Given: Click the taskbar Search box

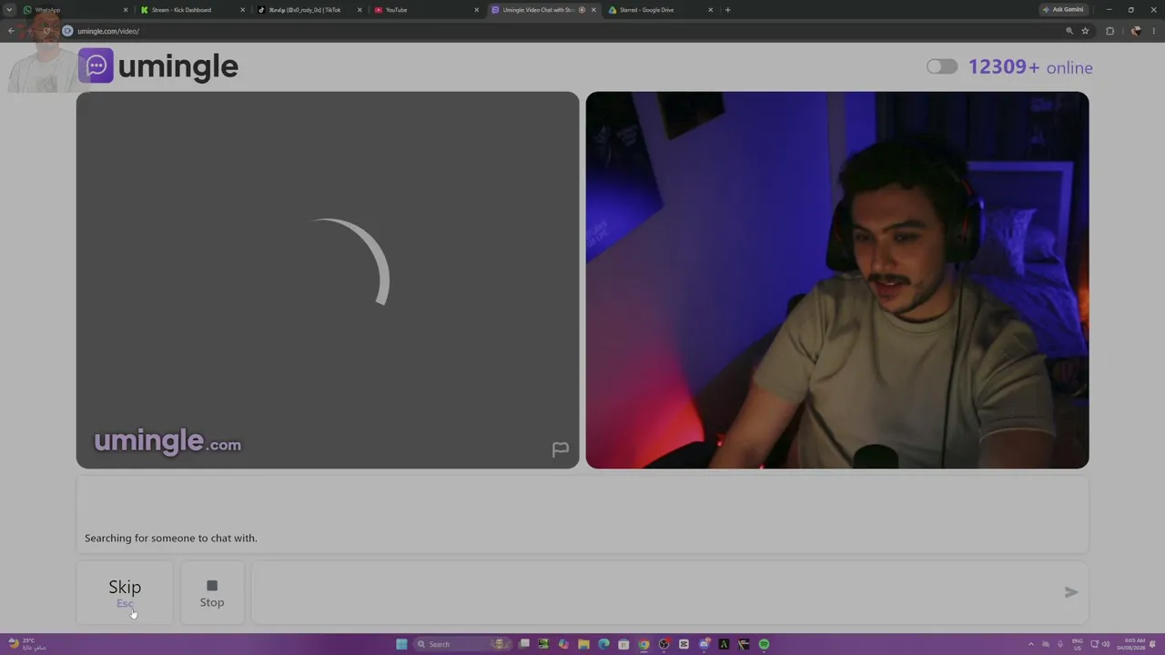Looking at the screenshot, I should (x=462, y=644).
